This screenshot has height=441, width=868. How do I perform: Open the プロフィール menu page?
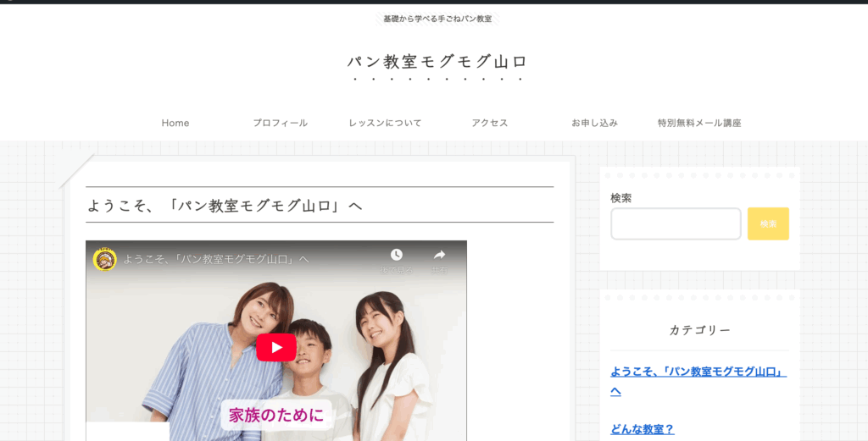click(280, 123)
